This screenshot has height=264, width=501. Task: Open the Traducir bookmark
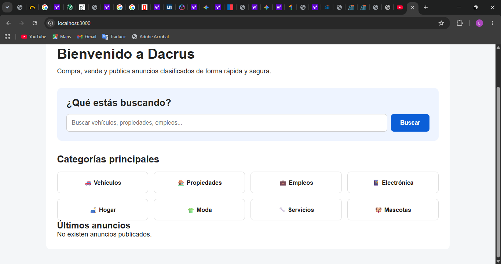pos(114,37)
